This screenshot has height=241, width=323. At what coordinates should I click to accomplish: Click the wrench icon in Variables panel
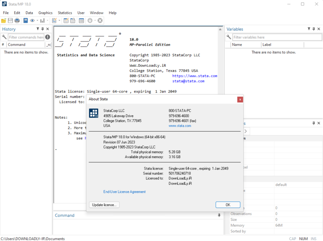pyautogui.click(x=229, y=37)
